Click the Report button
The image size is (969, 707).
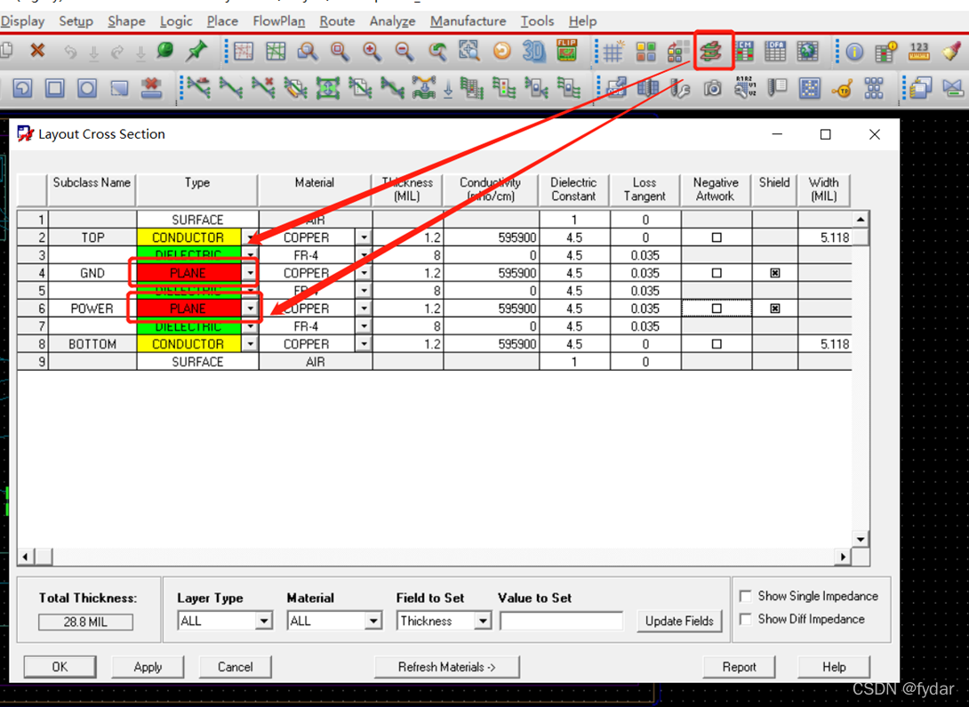click(x=739, y=667)
